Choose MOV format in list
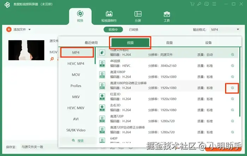The width and height of the screenshot is (247, 156). [x=76, y=75]
